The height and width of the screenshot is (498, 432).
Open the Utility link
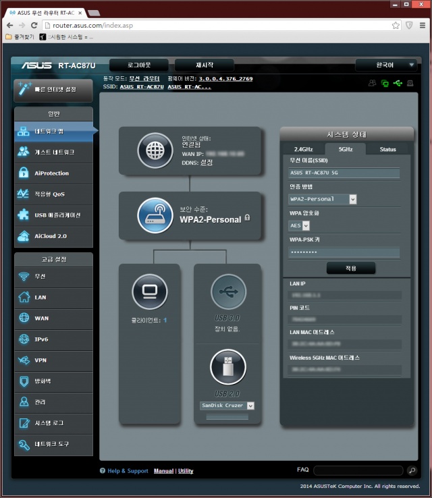coord(186,471)
